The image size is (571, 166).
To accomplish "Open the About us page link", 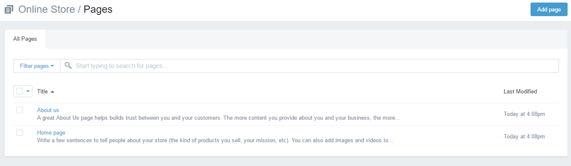I will [48, 110].
